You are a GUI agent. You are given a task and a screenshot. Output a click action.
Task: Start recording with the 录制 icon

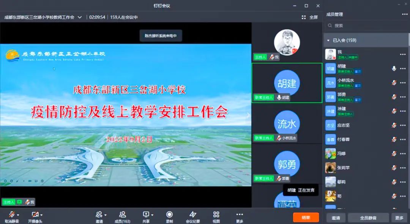pyautogui.click(x=169, y=214)
